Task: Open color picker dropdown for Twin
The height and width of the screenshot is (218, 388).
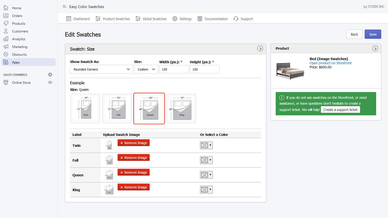Action: pyautogui.click(x=206, y=145)
